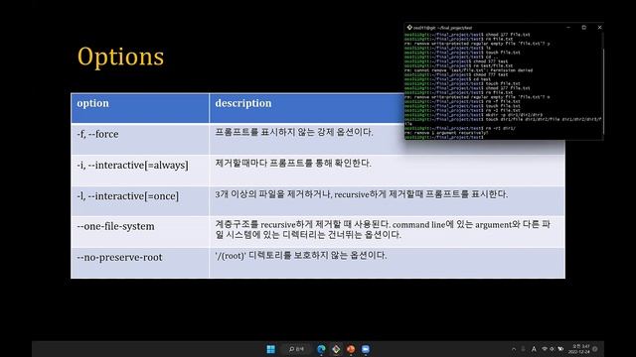Click the last terminal prompt line
Screen dimensions: 636x357
pyautogui.click(x=444, y=137)
